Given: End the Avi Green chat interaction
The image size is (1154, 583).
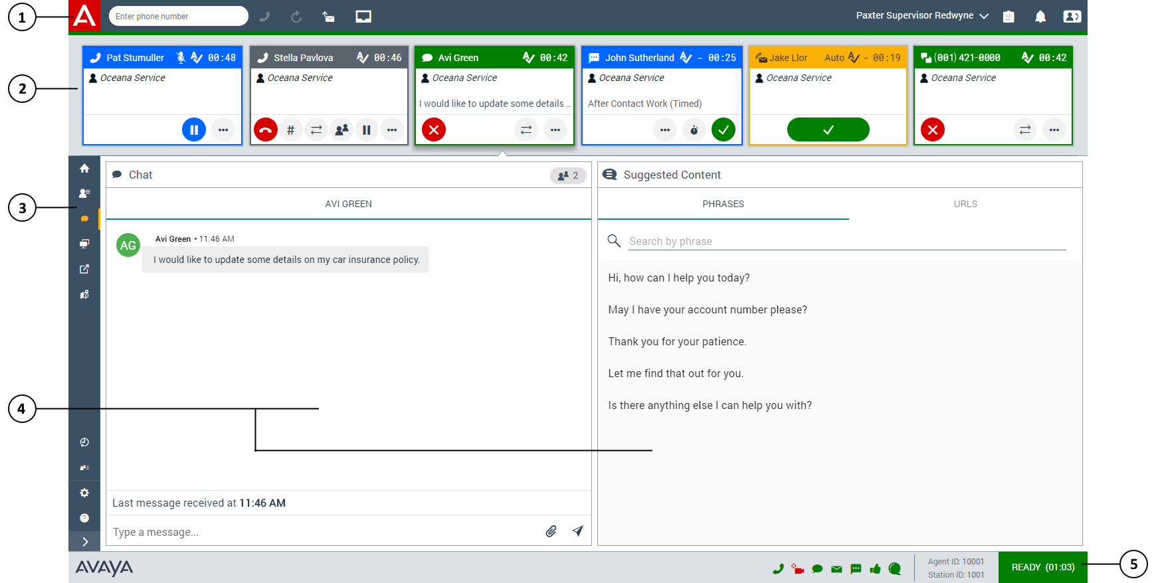Looking at the screenshot, I should coord(434,129).
